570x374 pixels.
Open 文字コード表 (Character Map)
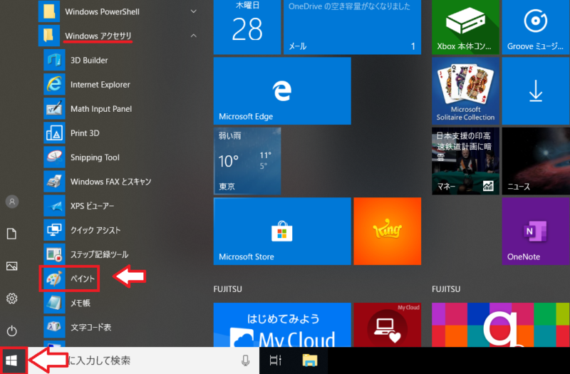tap(90, 327)
